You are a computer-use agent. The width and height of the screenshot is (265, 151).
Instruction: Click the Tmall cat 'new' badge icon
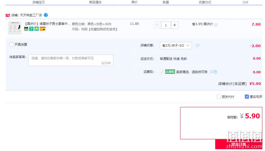[26, 29]
